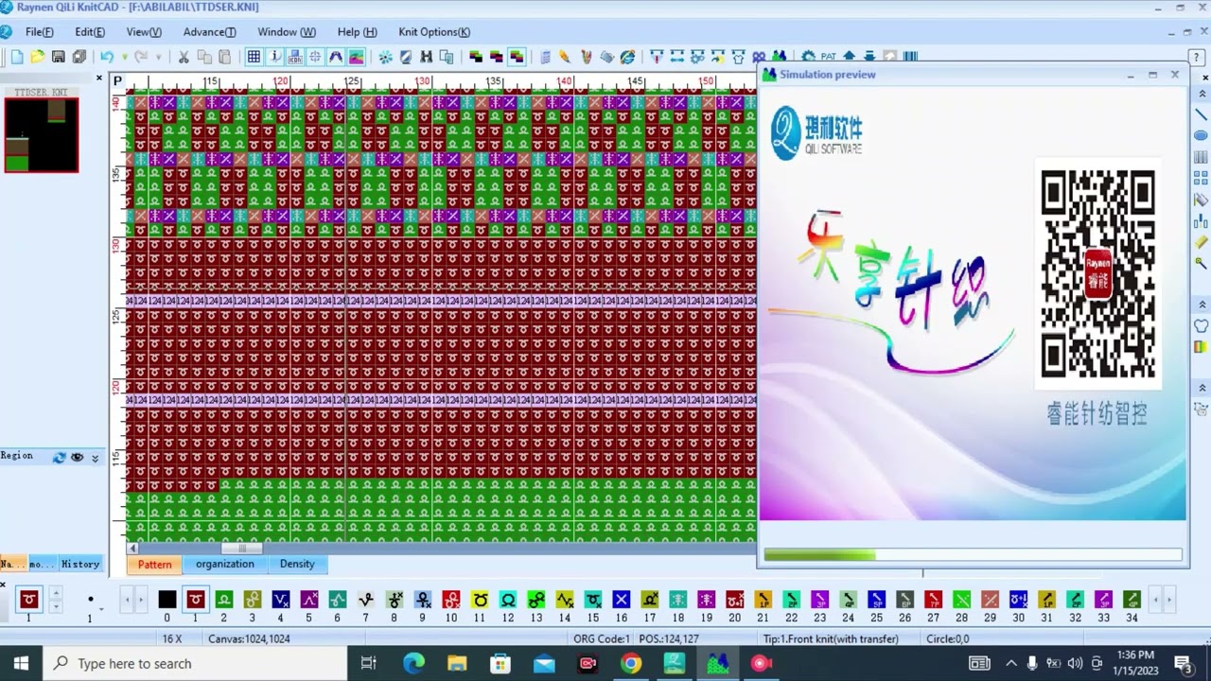The height and width of the screenshot is (681, 1211).
Task: Select blue X stitch symbol code 16
Action: click(x=622, y=600)
